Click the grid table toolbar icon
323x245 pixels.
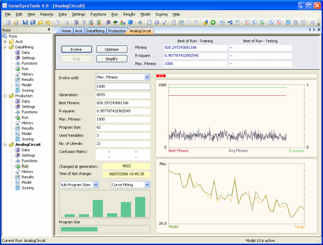[x=173, y=22]
